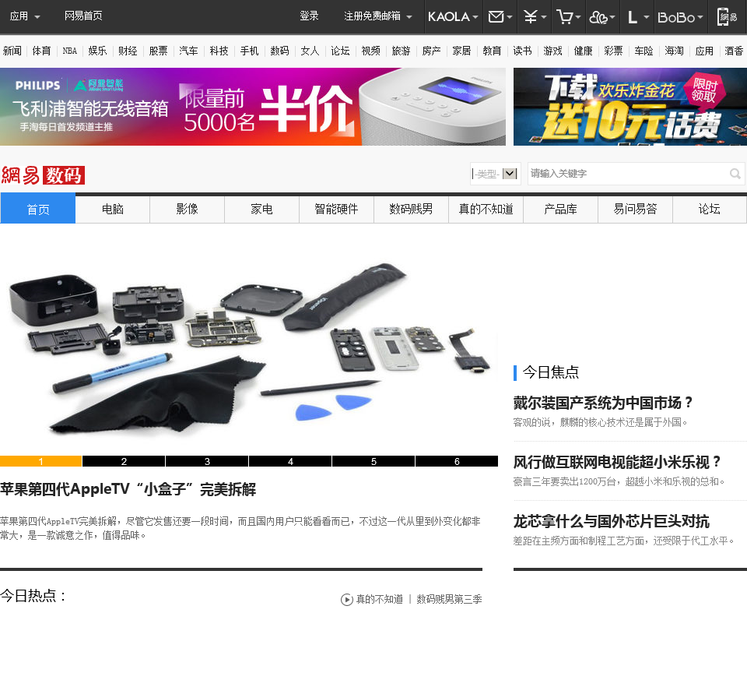The image size is (747, 680).
Task: Go to the 新闻 channel
Action: [x=12, y=51]
